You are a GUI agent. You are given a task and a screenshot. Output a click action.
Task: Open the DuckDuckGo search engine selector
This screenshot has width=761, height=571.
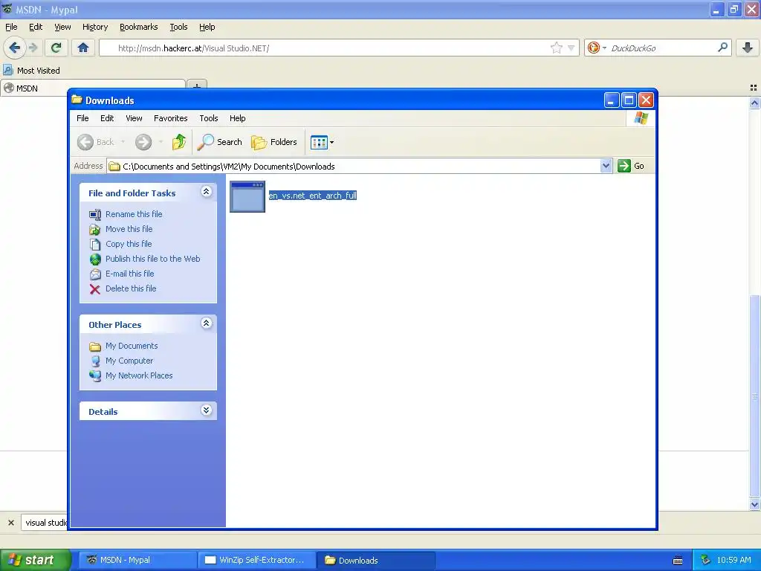[x=597, y=48]
